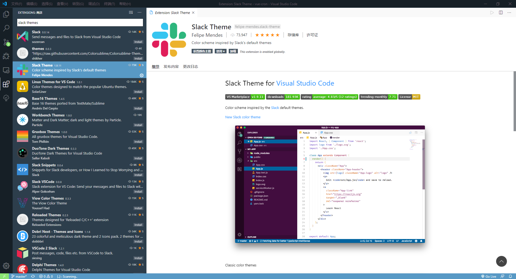
Task: Click the downloads 181.93K badge
Action: pyautogui.click(x=283, y=97)
